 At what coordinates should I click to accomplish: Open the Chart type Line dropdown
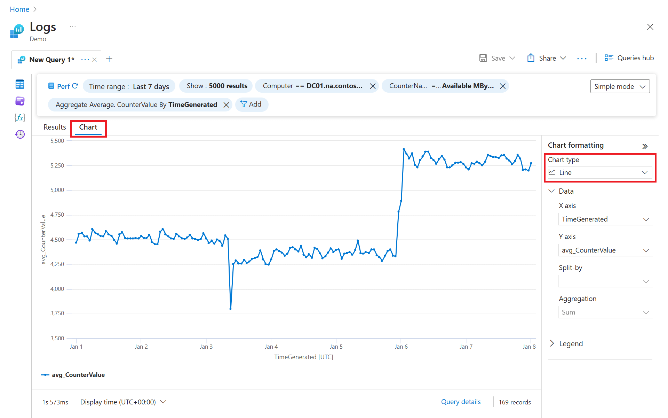coord(600,172)
